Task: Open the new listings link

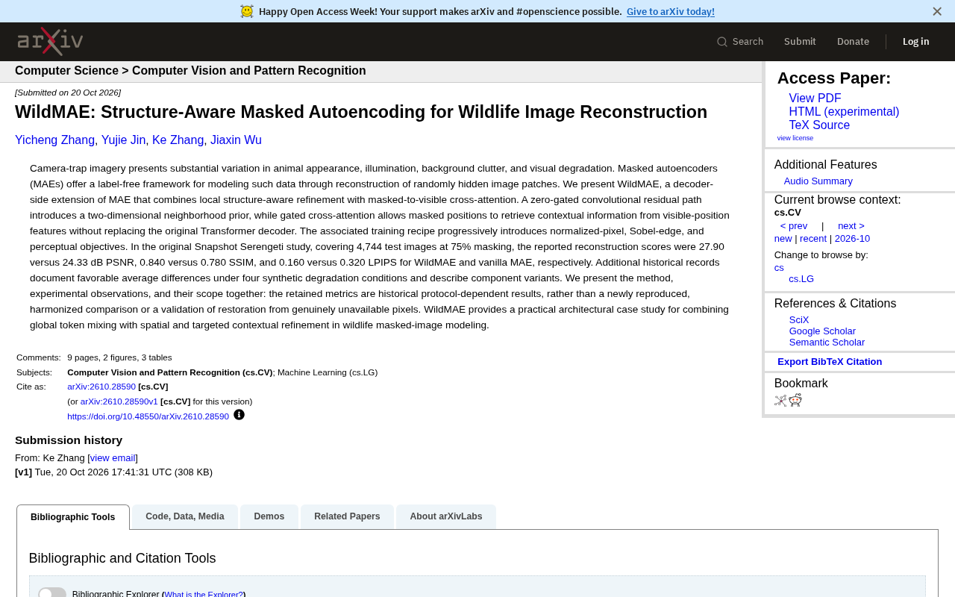Action: pyautogui.click(x=783, y=239)
